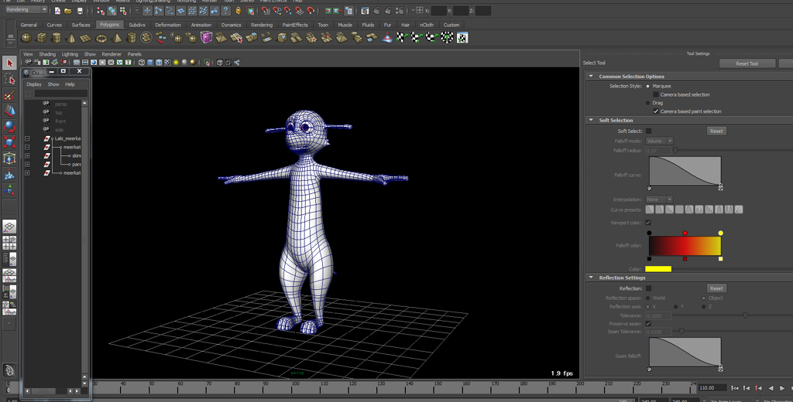Collapse the Soft Selection section
This screenshot has height=402, width=793.
[x=591, y=121]
